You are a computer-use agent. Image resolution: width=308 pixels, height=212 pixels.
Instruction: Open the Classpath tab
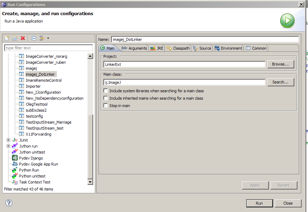pos(178,48)
